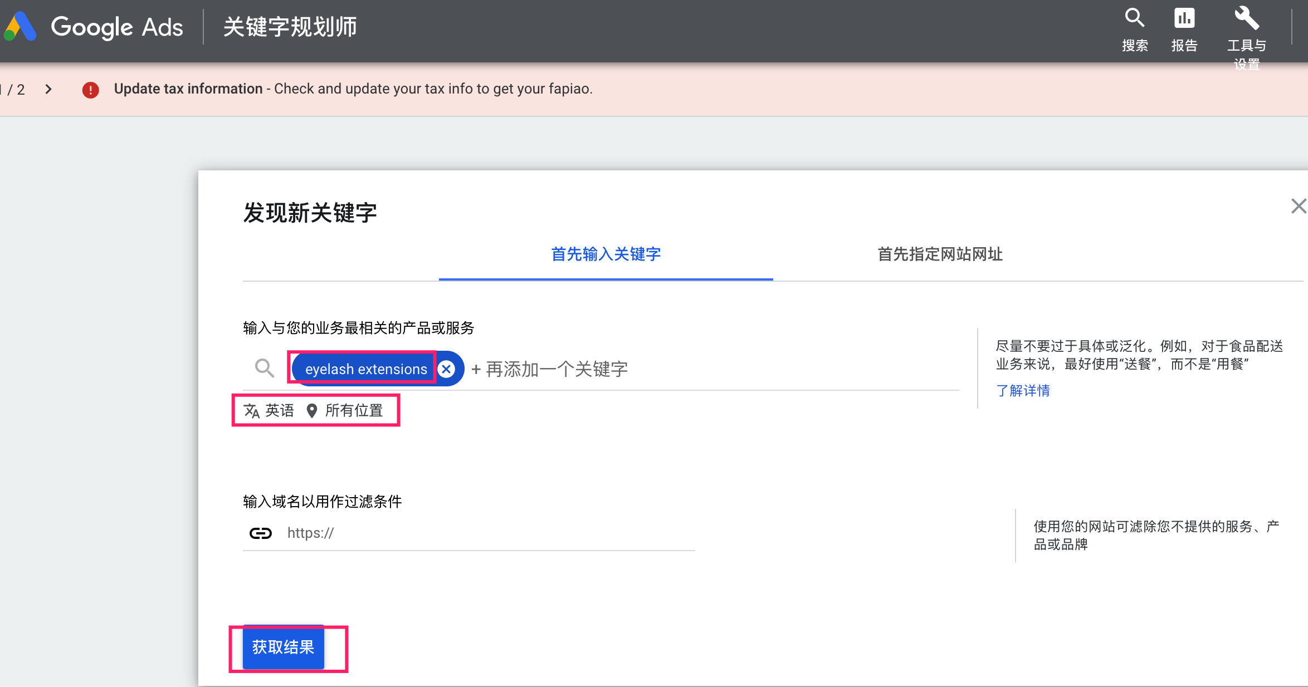Open the 英语 language selector

(x=279, y=411)
